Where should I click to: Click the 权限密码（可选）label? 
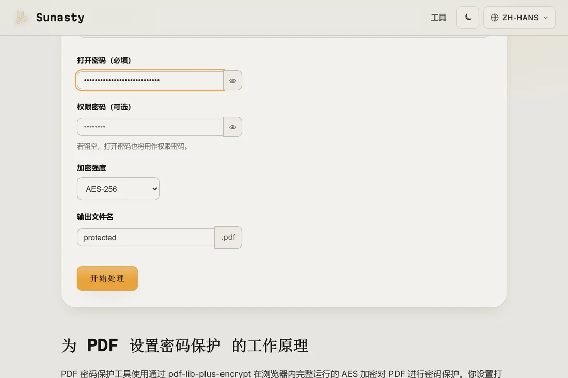click(104, 107)
